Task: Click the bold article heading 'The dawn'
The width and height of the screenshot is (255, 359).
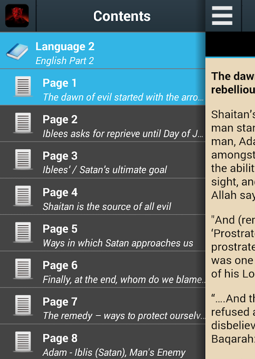Action: (233, 76)
